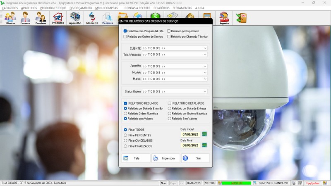This screenshot has width=331, height=186.
Task: Select Filtrar FINALIZADOS option
Action: [125, 146]
